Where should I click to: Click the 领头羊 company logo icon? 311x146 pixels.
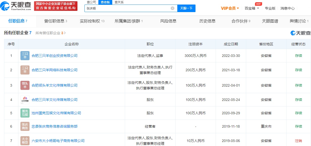click(25, 85)
